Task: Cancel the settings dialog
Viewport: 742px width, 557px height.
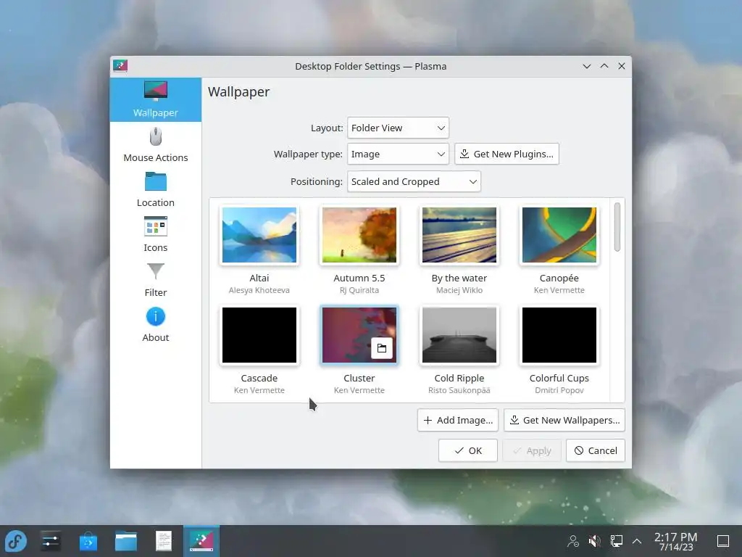Action: click(x=596, y=450)
